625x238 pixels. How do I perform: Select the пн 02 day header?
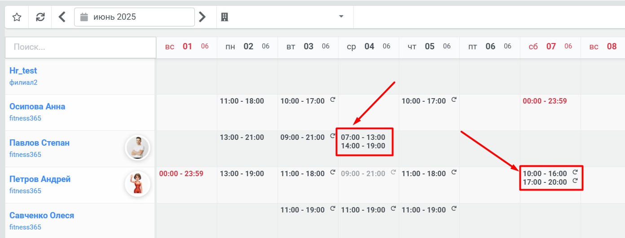click(247, 46)
